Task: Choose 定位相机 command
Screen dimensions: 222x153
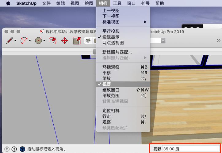Action: (x=123, y=110)
